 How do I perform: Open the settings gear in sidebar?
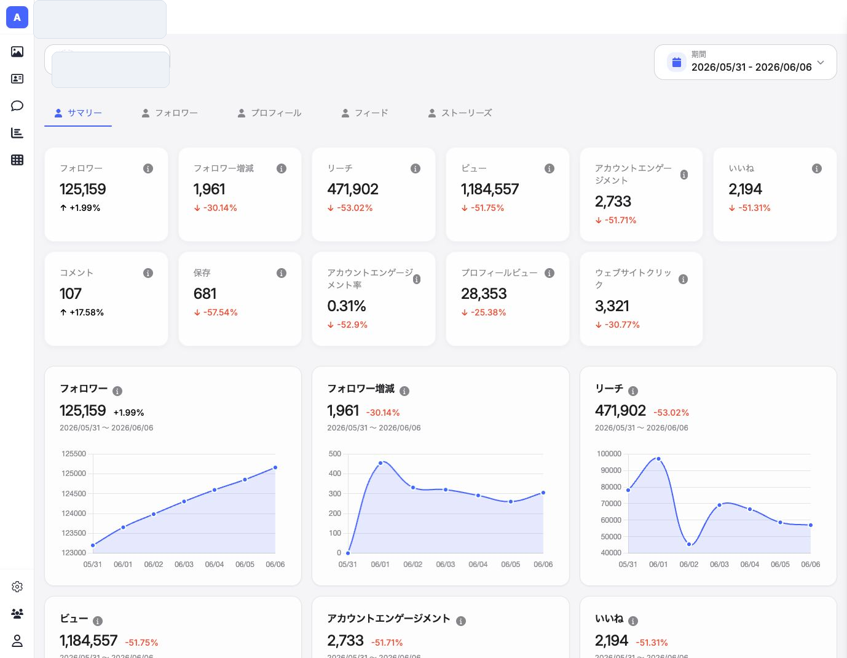[x=17, y=587]
